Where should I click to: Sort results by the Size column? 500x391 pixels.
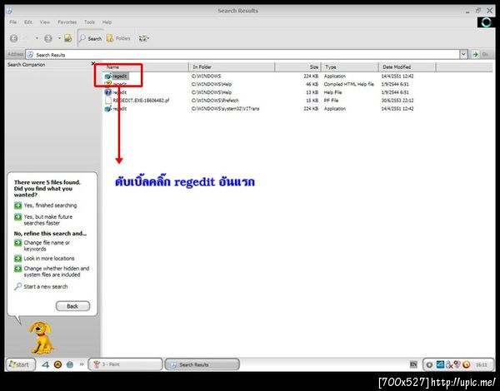[297, 67]
